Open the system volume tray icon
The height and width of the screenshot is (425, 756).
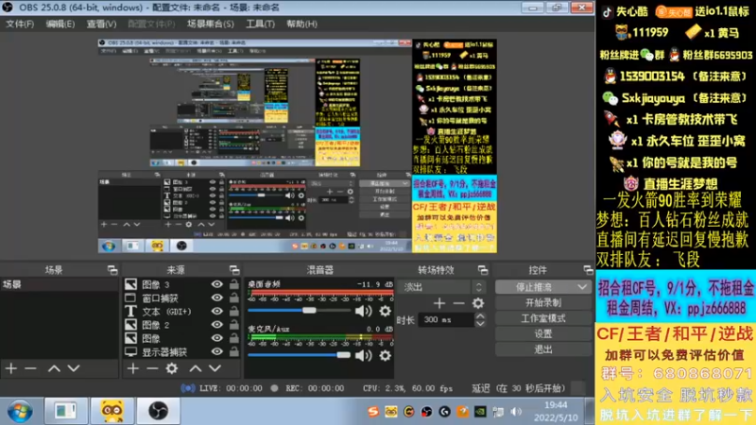coord(516,412)
